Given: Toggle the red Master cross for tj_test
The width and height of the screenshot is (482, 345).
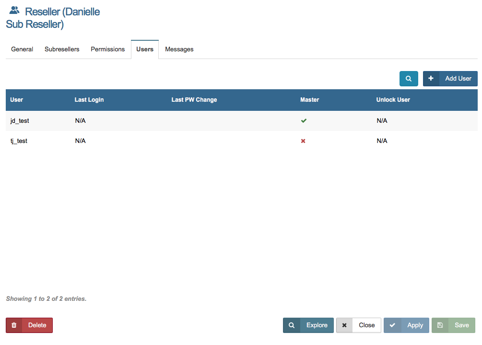Looking at the screenshot, I should pos(303,141).
